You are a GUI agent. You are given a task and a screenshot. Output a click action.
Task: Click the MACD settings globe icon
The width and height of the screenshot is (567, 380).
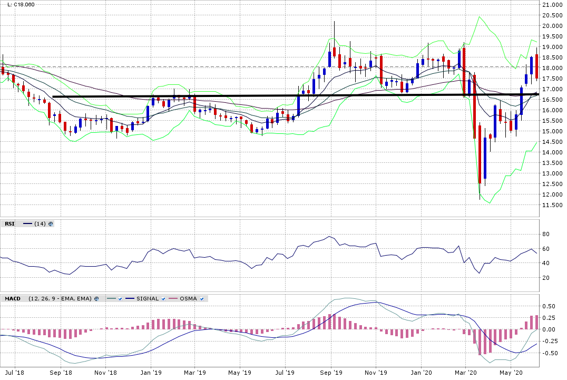point(96,299)
